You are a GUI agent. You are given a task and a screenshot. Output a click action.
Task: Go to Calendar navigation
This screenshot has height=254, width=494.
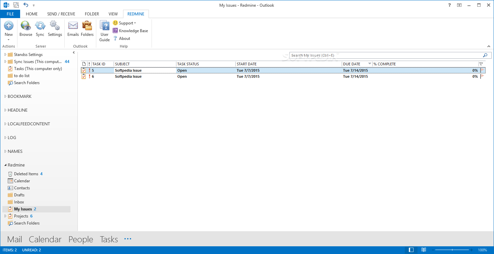(x=45, y=239)
